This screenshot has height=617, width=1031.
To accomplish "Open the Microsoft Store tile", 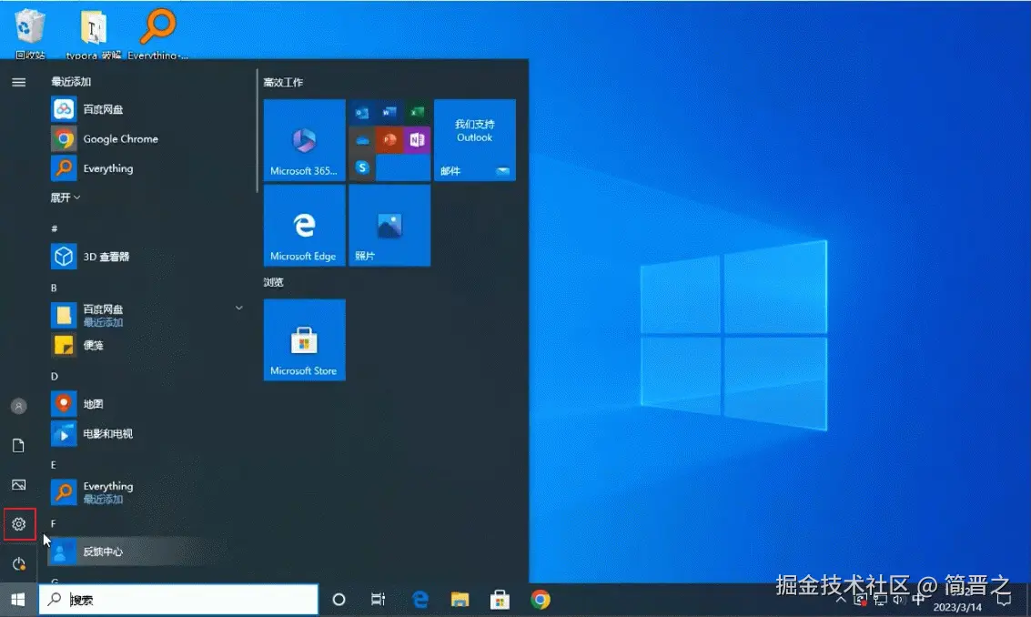I will pos(305,340).
